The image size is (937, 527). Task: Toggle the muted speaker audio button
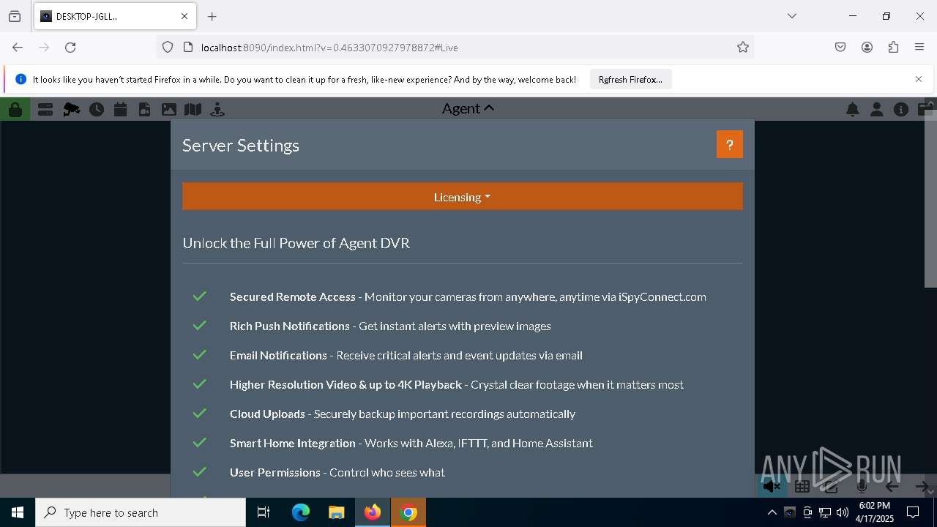click(772, 486)
